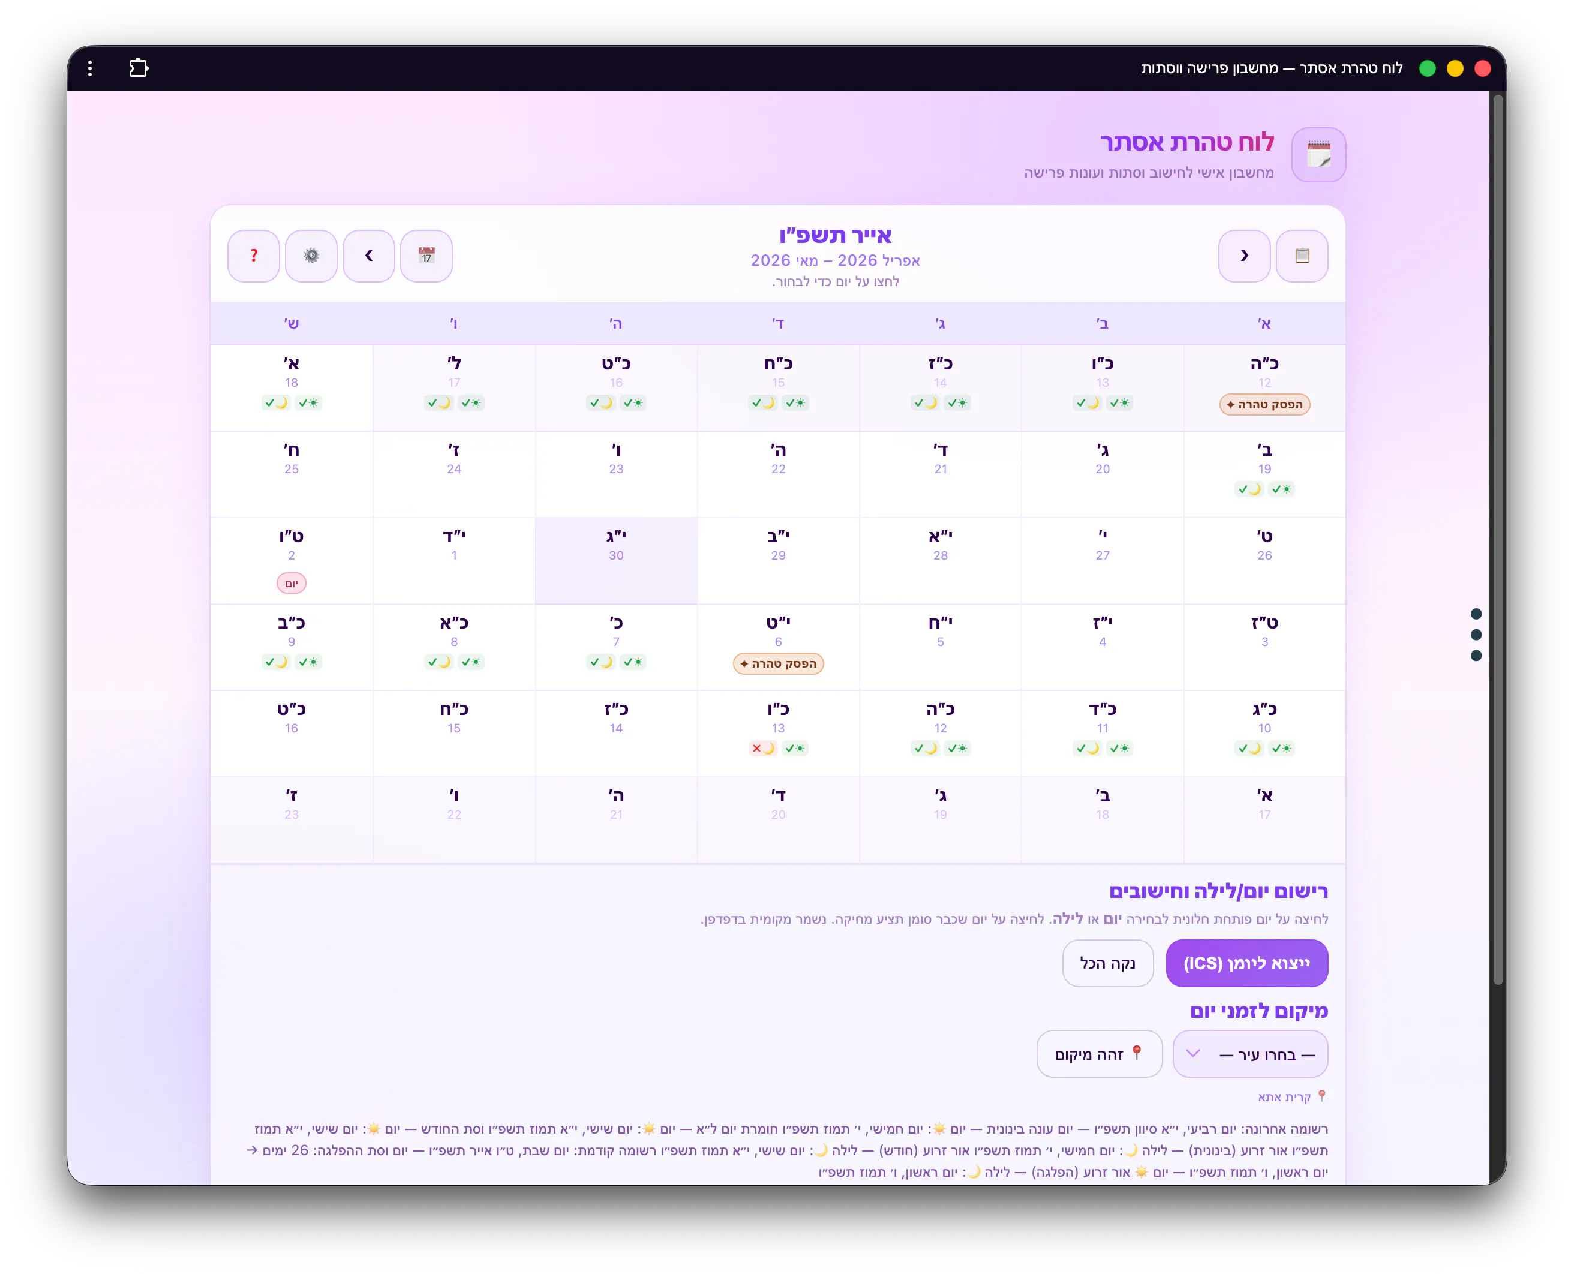Click the הפסק טהרה badge on י"ט 6
Image resolution: width=1574 pixels, height=1274 pixels.
pos(778,663)
